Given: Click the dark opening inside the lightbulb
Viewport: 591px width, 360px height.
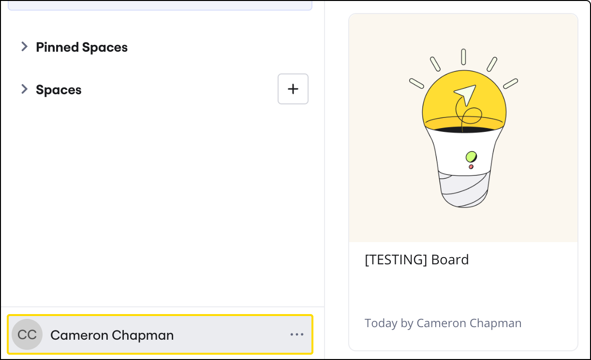Looking at the screenshot, I should (463, 130).
